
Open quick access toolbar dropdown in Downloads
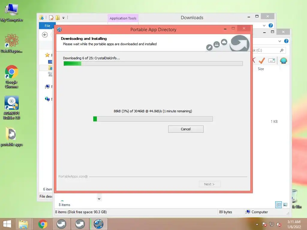(x=64, y=18)
